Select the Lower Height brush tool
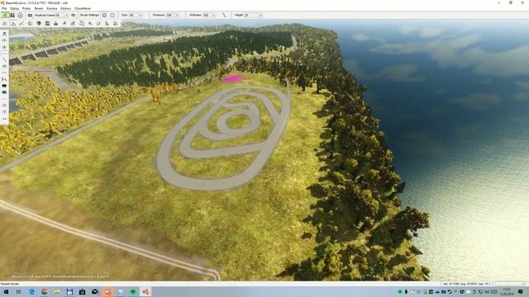This screenshot has width=529, height=297. (4, 47)
